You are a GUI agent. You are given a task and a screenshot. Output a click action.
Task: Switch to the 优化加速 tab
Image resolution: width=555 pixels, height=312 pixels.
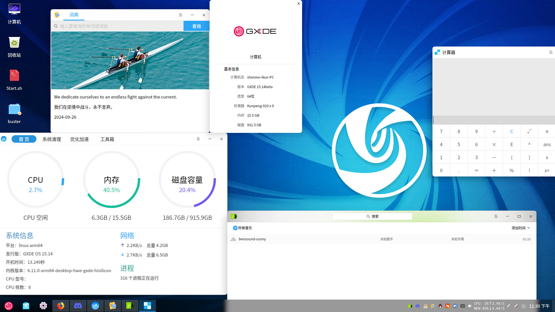pos(79,139)
